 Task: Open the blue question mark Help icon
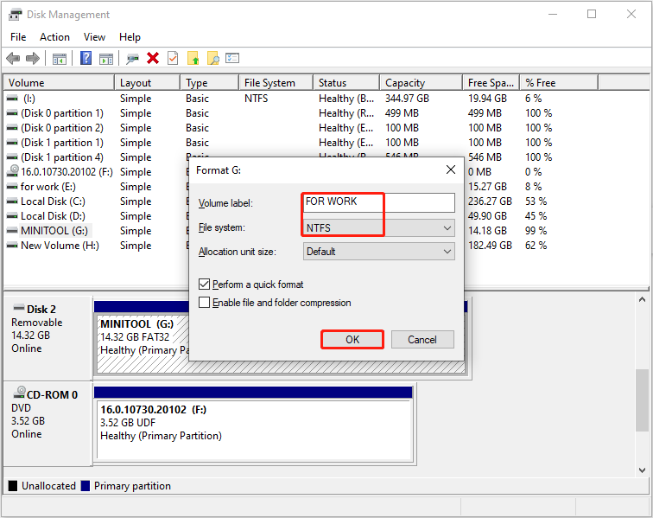coord(86,58)
